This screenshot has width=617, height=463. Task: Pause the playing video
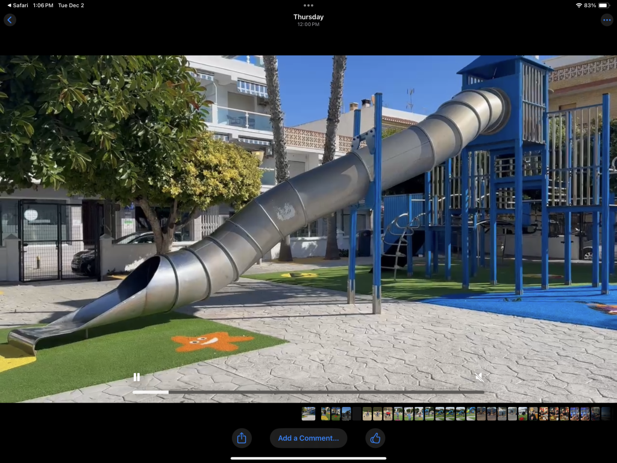pos(137,377)
